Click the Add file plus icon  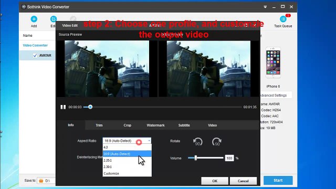click(x=34, y=19)
